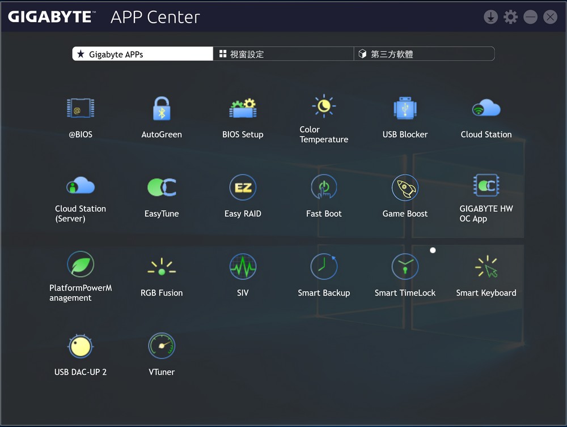Open the BIOS Setup gear icon
This screenshot has width=567, height=427.
point(243,108)
